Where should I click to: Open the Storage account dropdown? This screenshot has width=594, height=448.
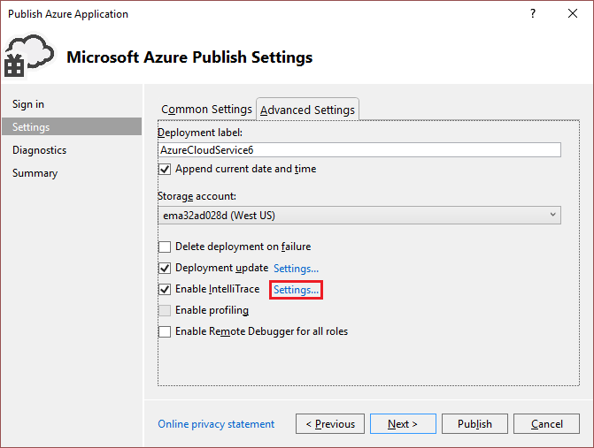[x=359, y=215]
